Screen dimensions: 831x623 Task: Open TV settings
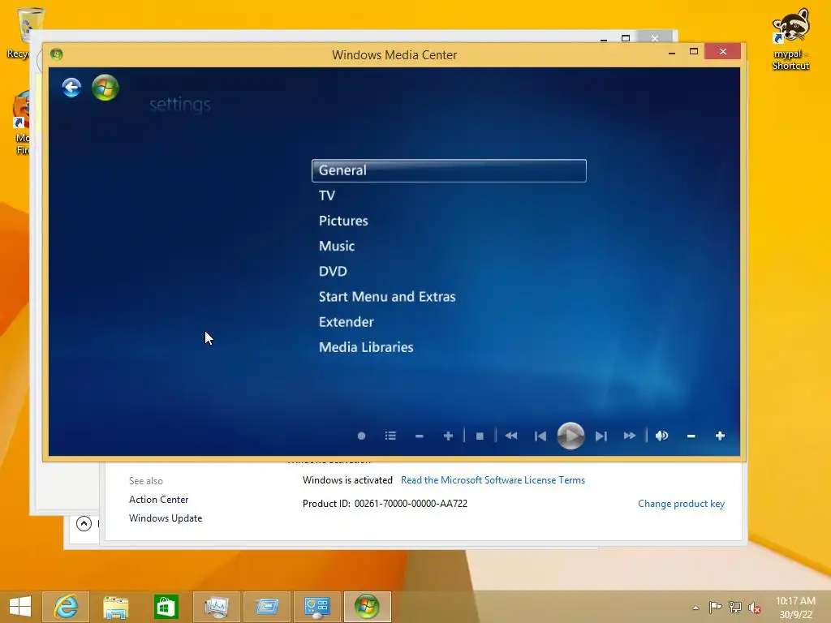(x=327, y=195)
